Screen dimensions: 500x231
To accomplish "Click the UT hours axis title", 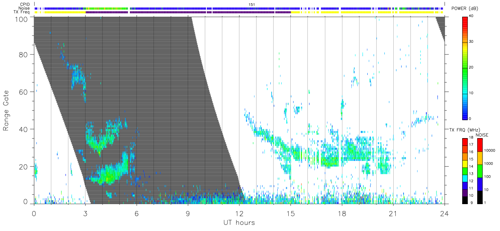I will (x=239, y=223).
